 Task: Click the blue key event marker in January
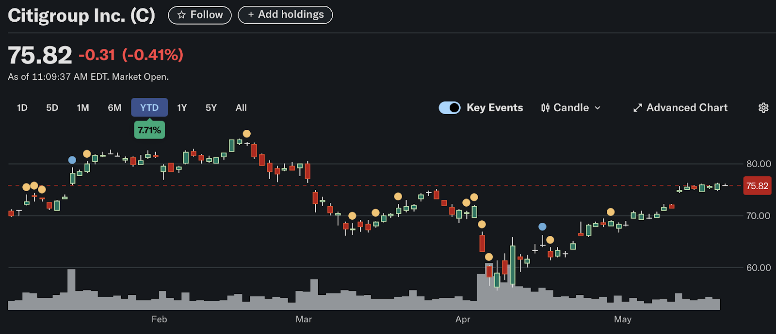pyautogui.click(x=72, y=160)
